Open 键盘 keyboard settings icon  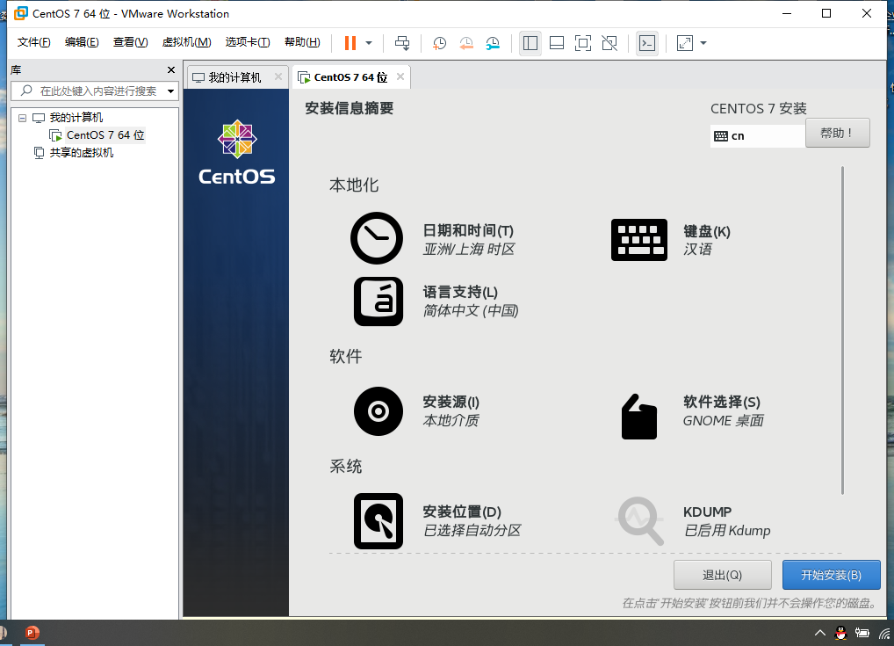click(x=639, y=240)
